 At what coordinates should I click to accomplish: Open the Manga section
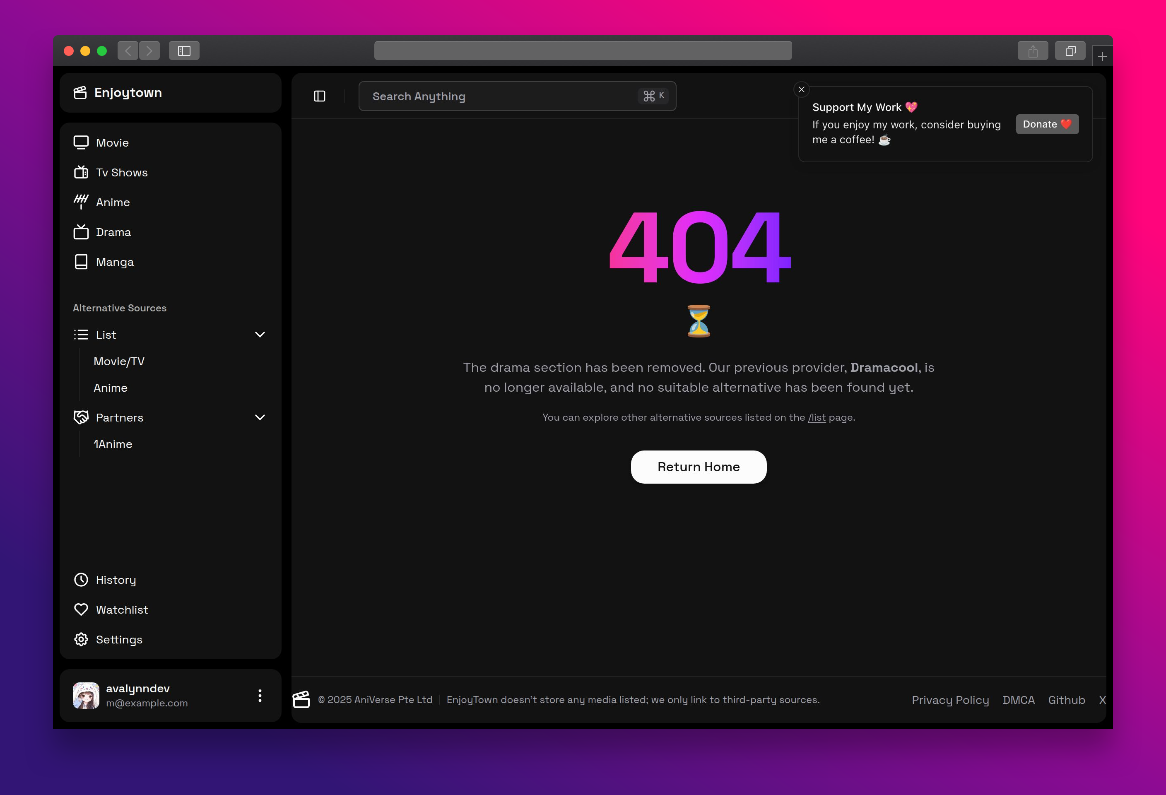171,262
